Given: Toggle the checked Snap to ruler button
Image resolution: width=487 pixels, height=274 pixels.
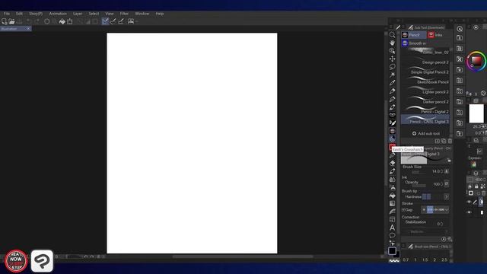Looking at the screenshot, I should point(105,21).
